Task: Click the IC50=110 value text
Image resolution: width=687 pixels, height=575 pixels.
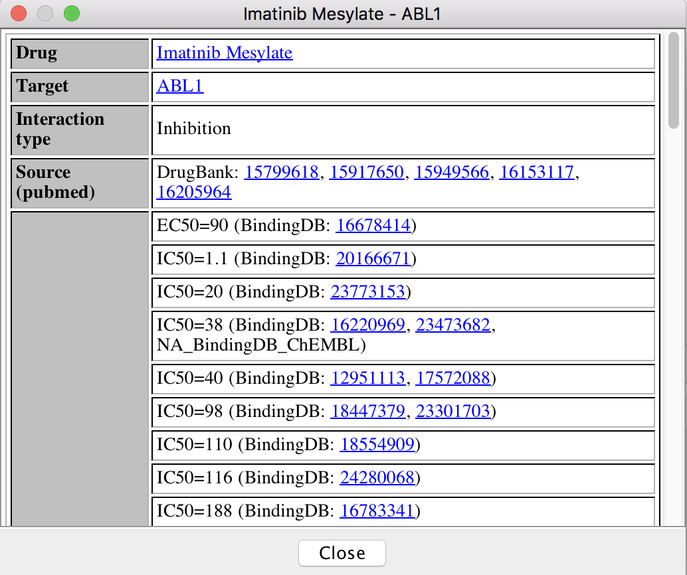Action: tap(195, 444)
